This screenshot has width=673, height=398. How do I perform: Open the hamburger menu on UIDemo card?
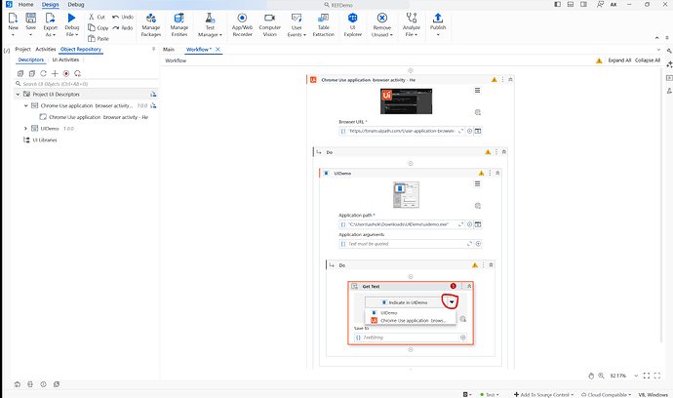[x=477, y=183]
